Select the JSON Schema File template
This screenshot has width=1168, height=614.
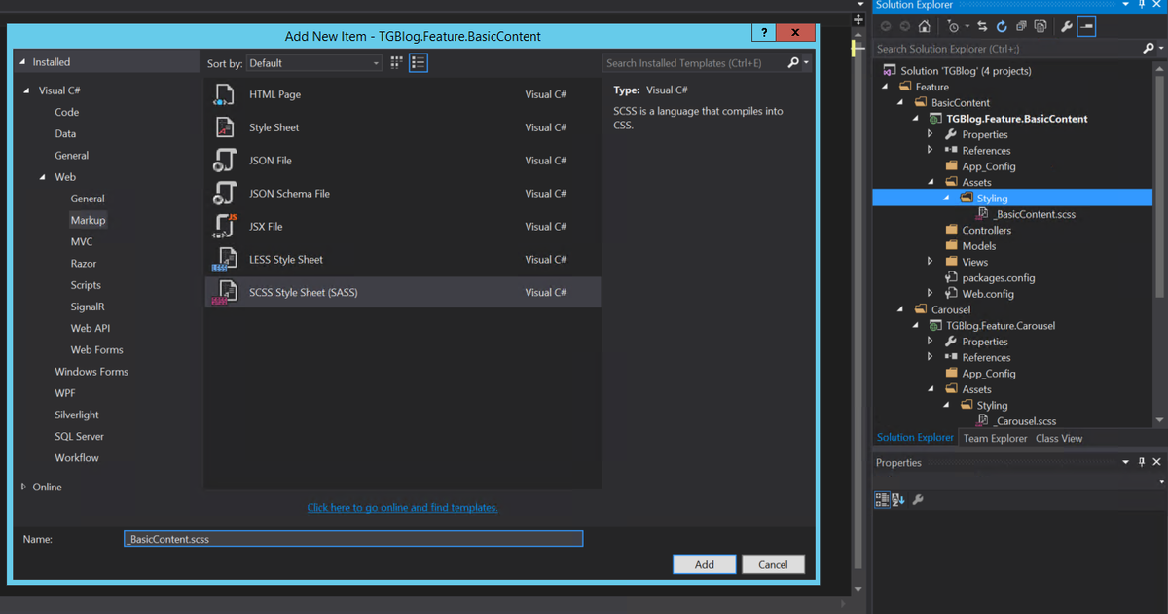[402, 194]
